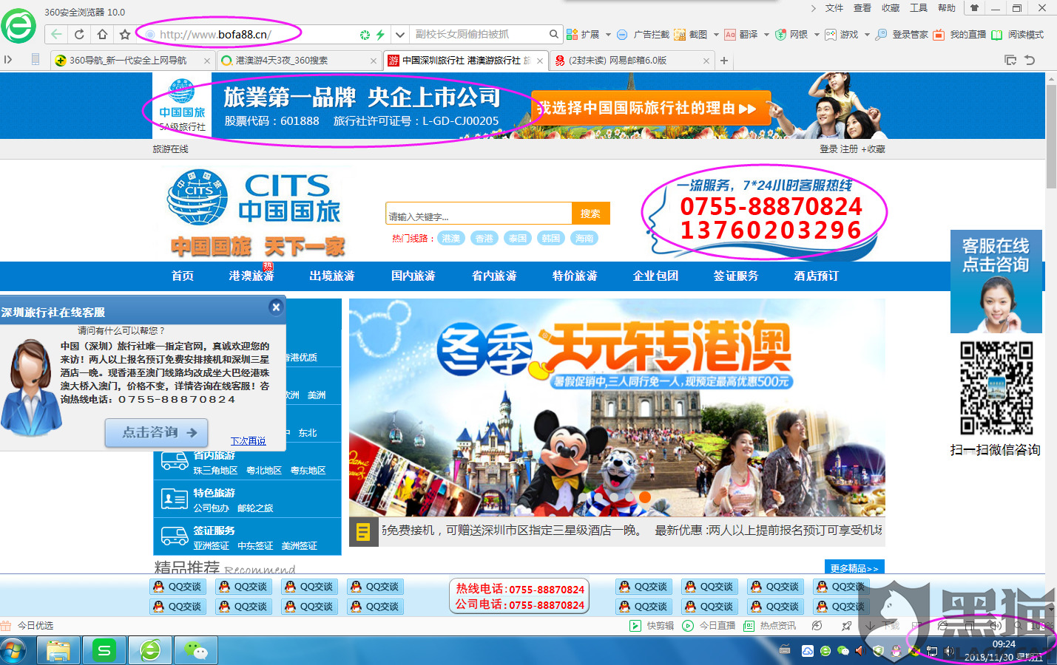Viewport: 1057px width, 665px height.
Task: Open 出境旅游 in the site navigation
Action: pyautogui.click(x=332, y=276)
